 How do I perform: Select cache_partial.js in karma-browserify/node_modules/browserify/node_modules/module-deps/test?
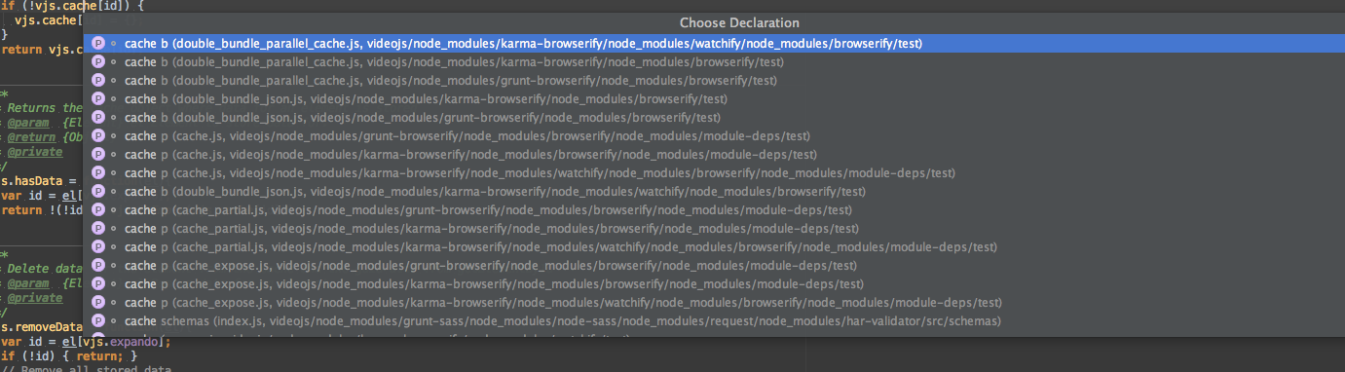pos(713,228)
